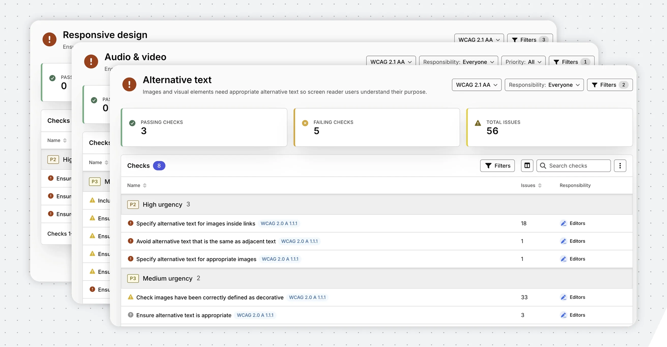Click the red error icon on Alternative text header

point(129,84)
